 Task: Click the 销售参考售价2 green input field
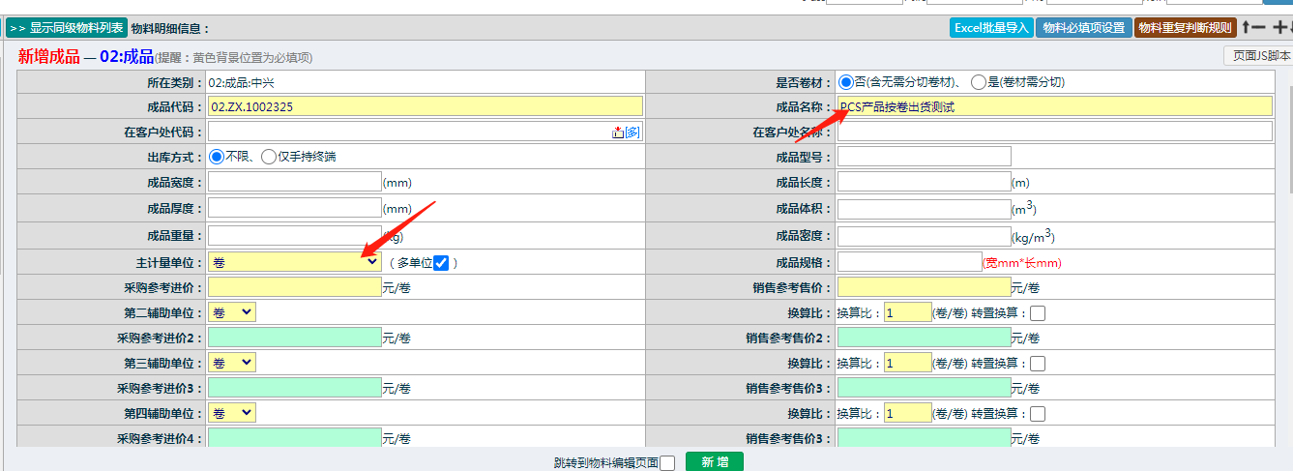coord(924,338)
